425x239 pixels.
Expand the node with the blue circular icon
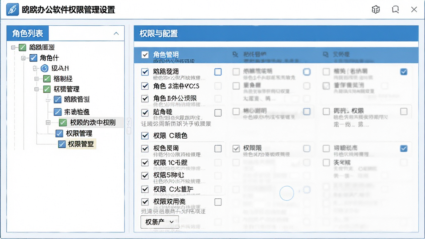(x=35, y=68)
